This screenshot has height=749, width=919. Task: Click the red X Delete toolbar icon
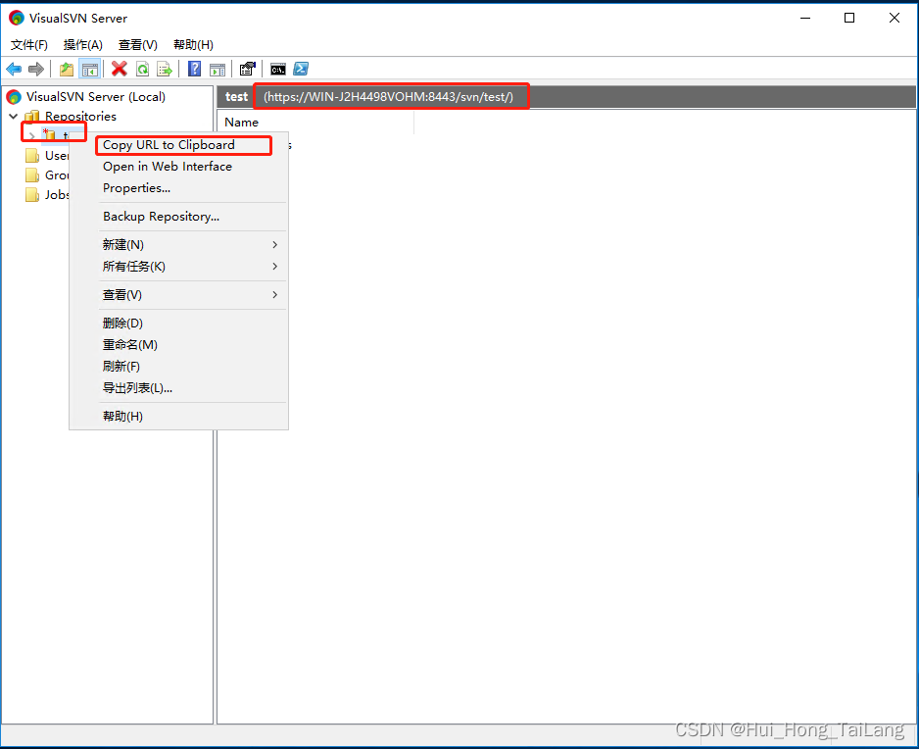[x=120, y=70]
